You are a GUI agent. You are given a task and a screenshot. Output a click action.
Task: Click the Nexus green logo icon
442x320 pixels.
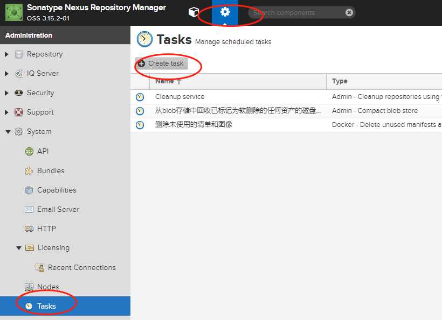(14, 13)
